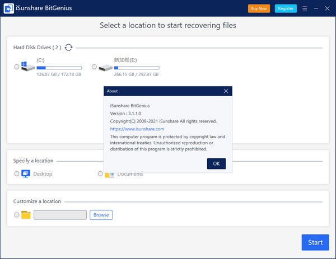Choose the Documents location radio button

click(x=100, y=174)
